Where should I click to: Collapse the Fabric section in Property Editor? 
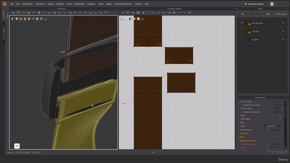pyautogui.click(x=238, y=123)
